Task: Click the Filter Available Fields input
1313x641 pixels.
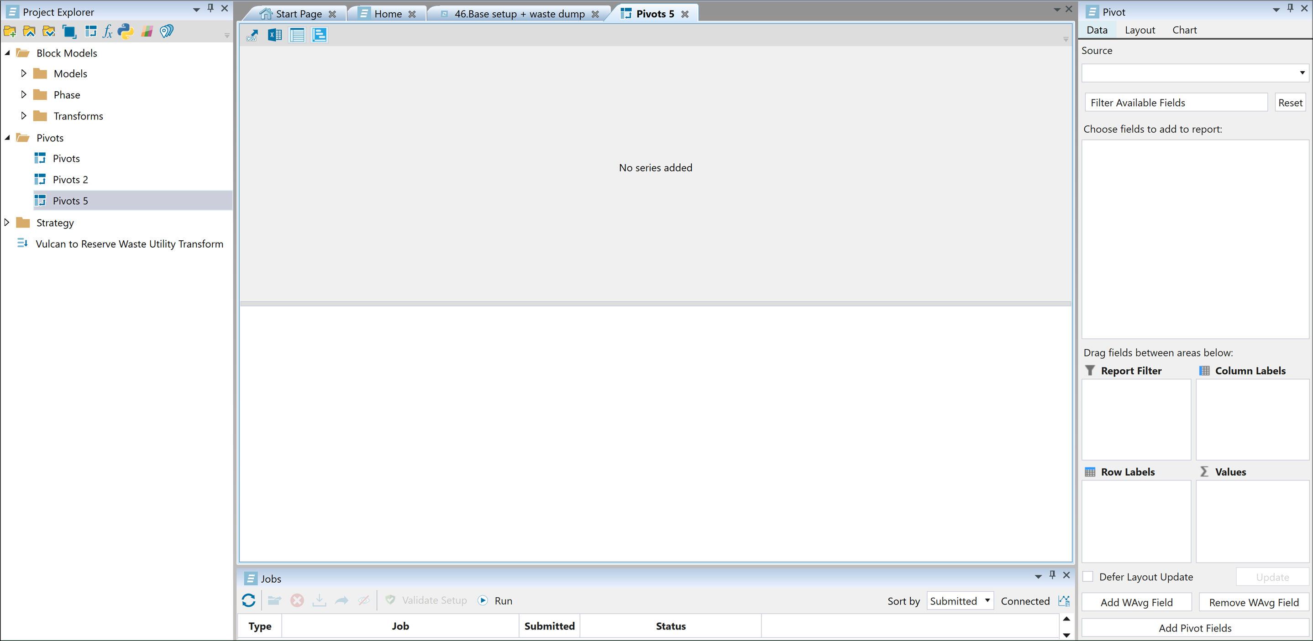Action: coord(1176,102)
